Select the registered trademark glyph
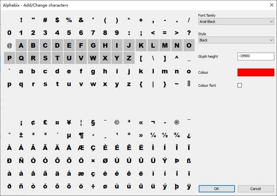 [x=177, y=122]
